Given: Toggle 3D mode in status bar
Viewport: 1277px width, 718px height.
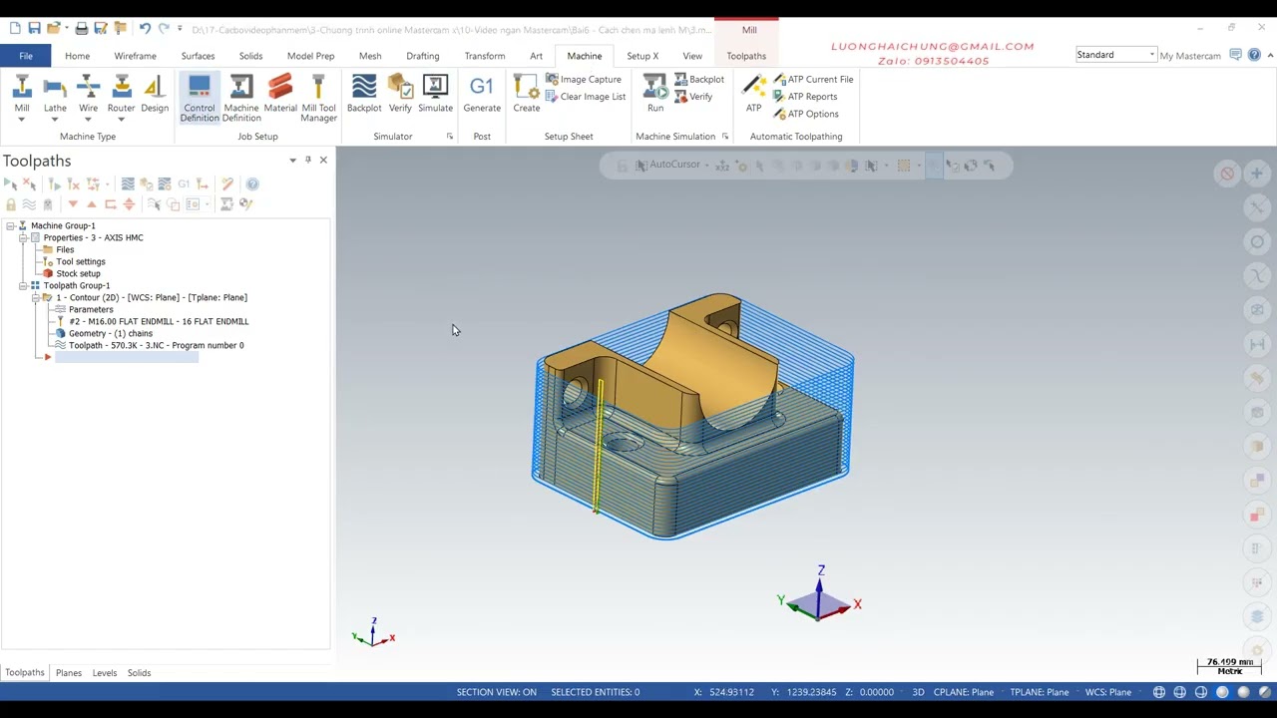Looking at the screenshot, I should pyautogui.click(x=918, y=692).
